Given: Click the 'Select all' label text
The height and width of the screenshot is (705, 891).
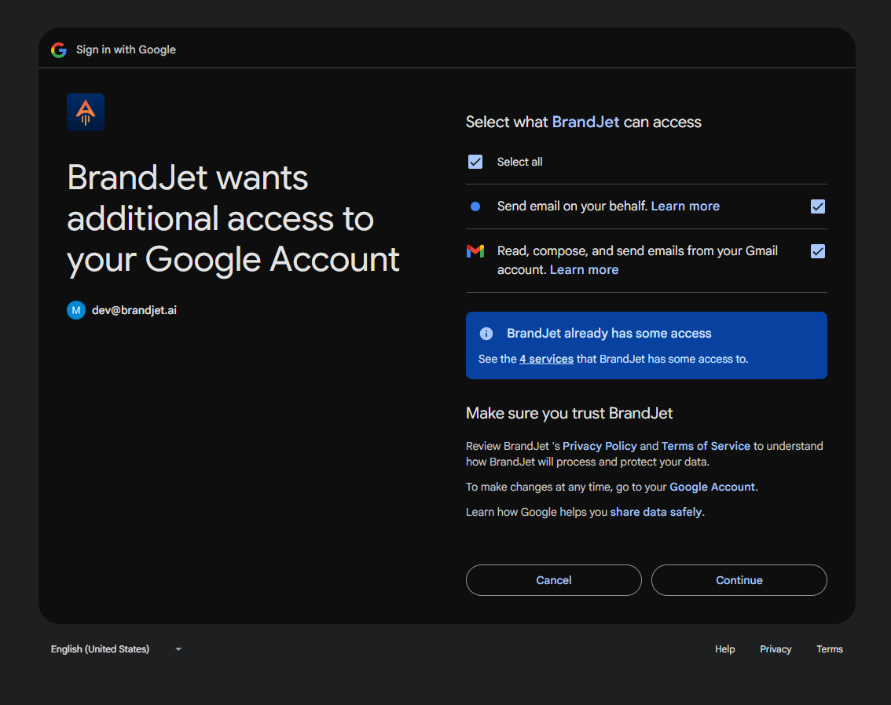Looking at the screenshot, I should point(519,162).
